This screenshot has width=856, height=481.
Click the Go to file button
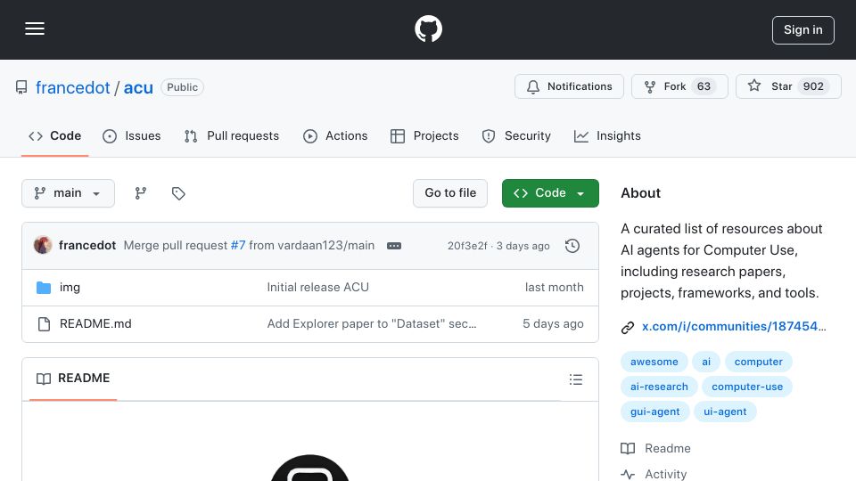coord(449,193)
